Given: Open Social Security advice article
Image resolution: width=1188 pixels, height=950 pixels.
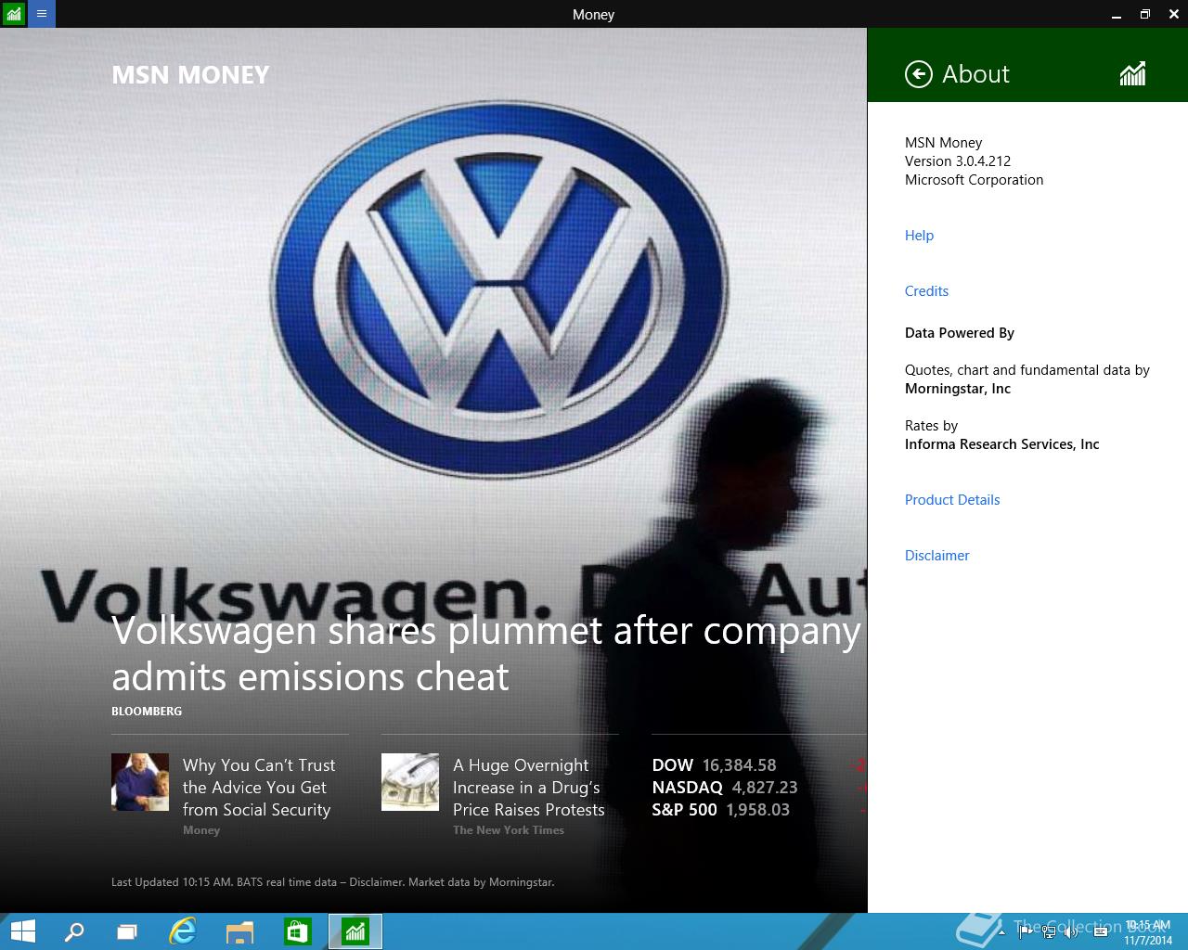Looking at the screenshot, I should coord(259,788).
